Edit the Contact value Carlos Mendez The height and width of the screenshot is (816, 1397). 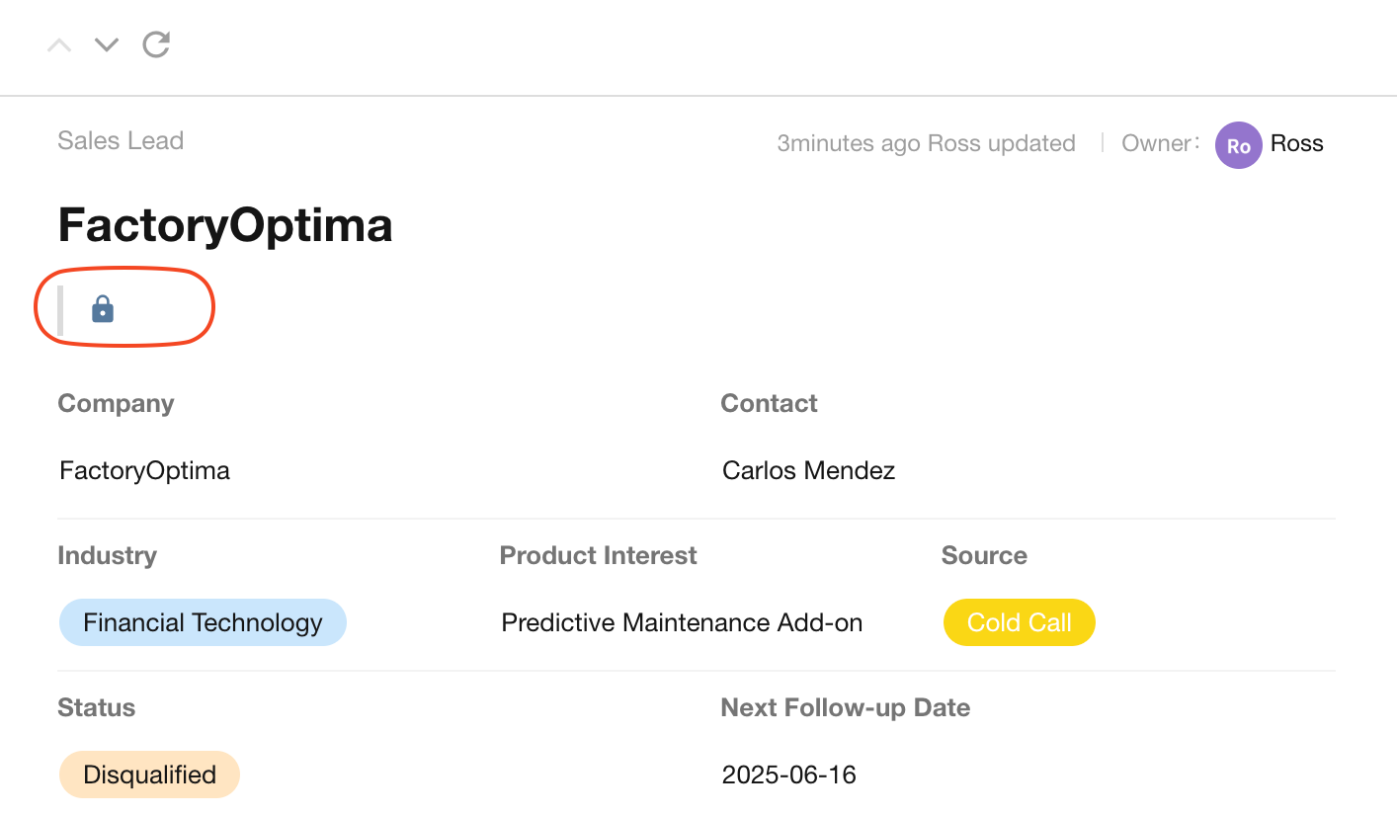[809, 470]
